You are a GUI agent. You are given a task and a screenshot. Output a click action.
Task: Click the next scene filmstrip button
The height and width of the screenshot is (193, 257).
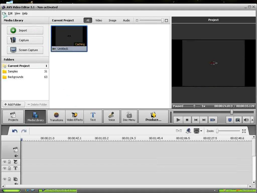tap(213, 120)
